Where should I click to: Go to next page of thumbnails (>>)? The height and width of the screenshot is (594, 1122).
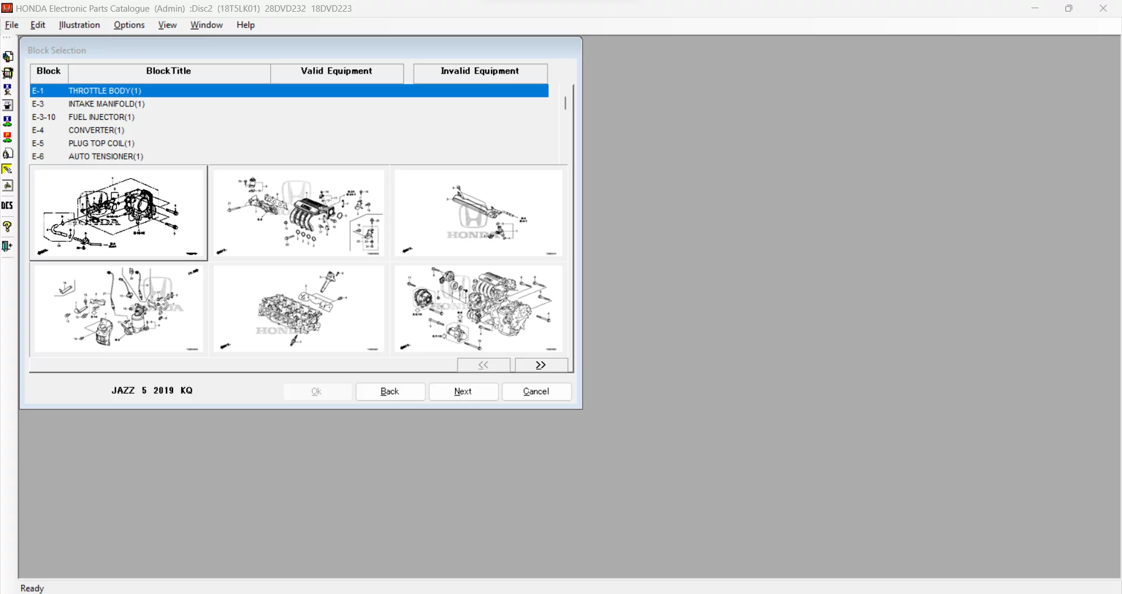541,365
